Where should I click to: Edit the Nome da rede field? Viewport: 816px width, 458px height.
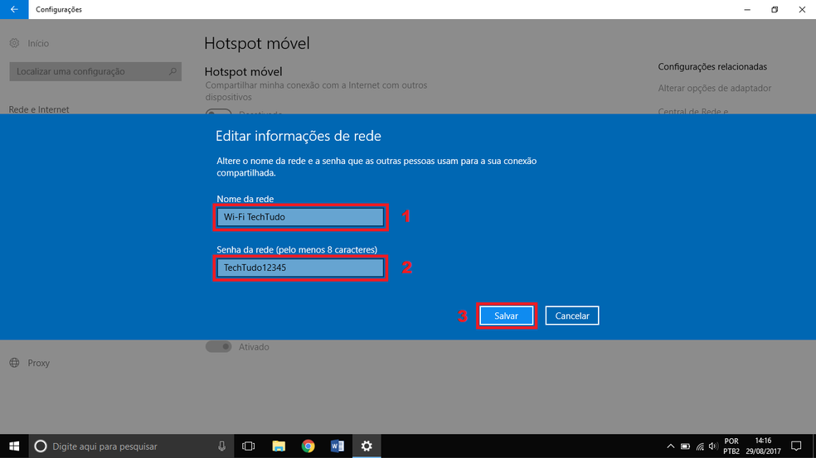pyautogui.click(x=300, y=217)
